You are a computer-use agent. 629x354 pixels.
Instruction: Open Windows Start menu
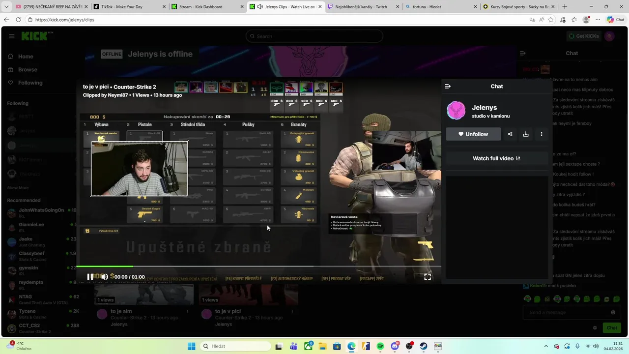click(191, 346)
